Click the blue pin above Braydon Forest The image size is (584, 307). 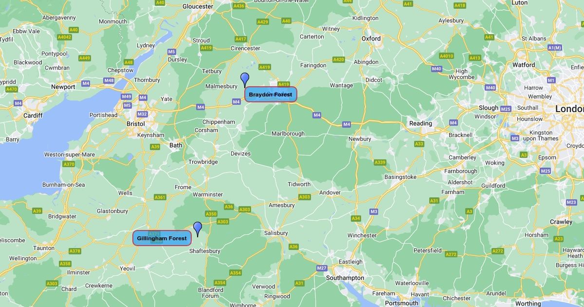click(x=245, y=80)
